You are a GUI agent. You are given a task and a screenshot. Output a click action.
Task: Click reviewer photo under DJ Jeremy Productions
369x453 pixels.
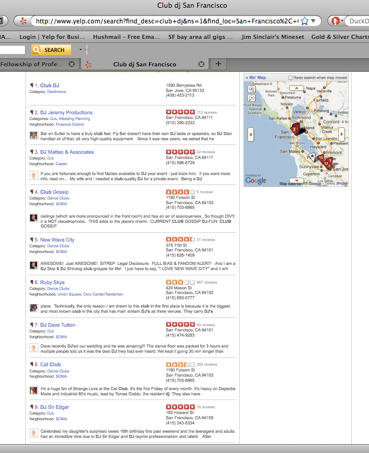[x=34, y=135]
